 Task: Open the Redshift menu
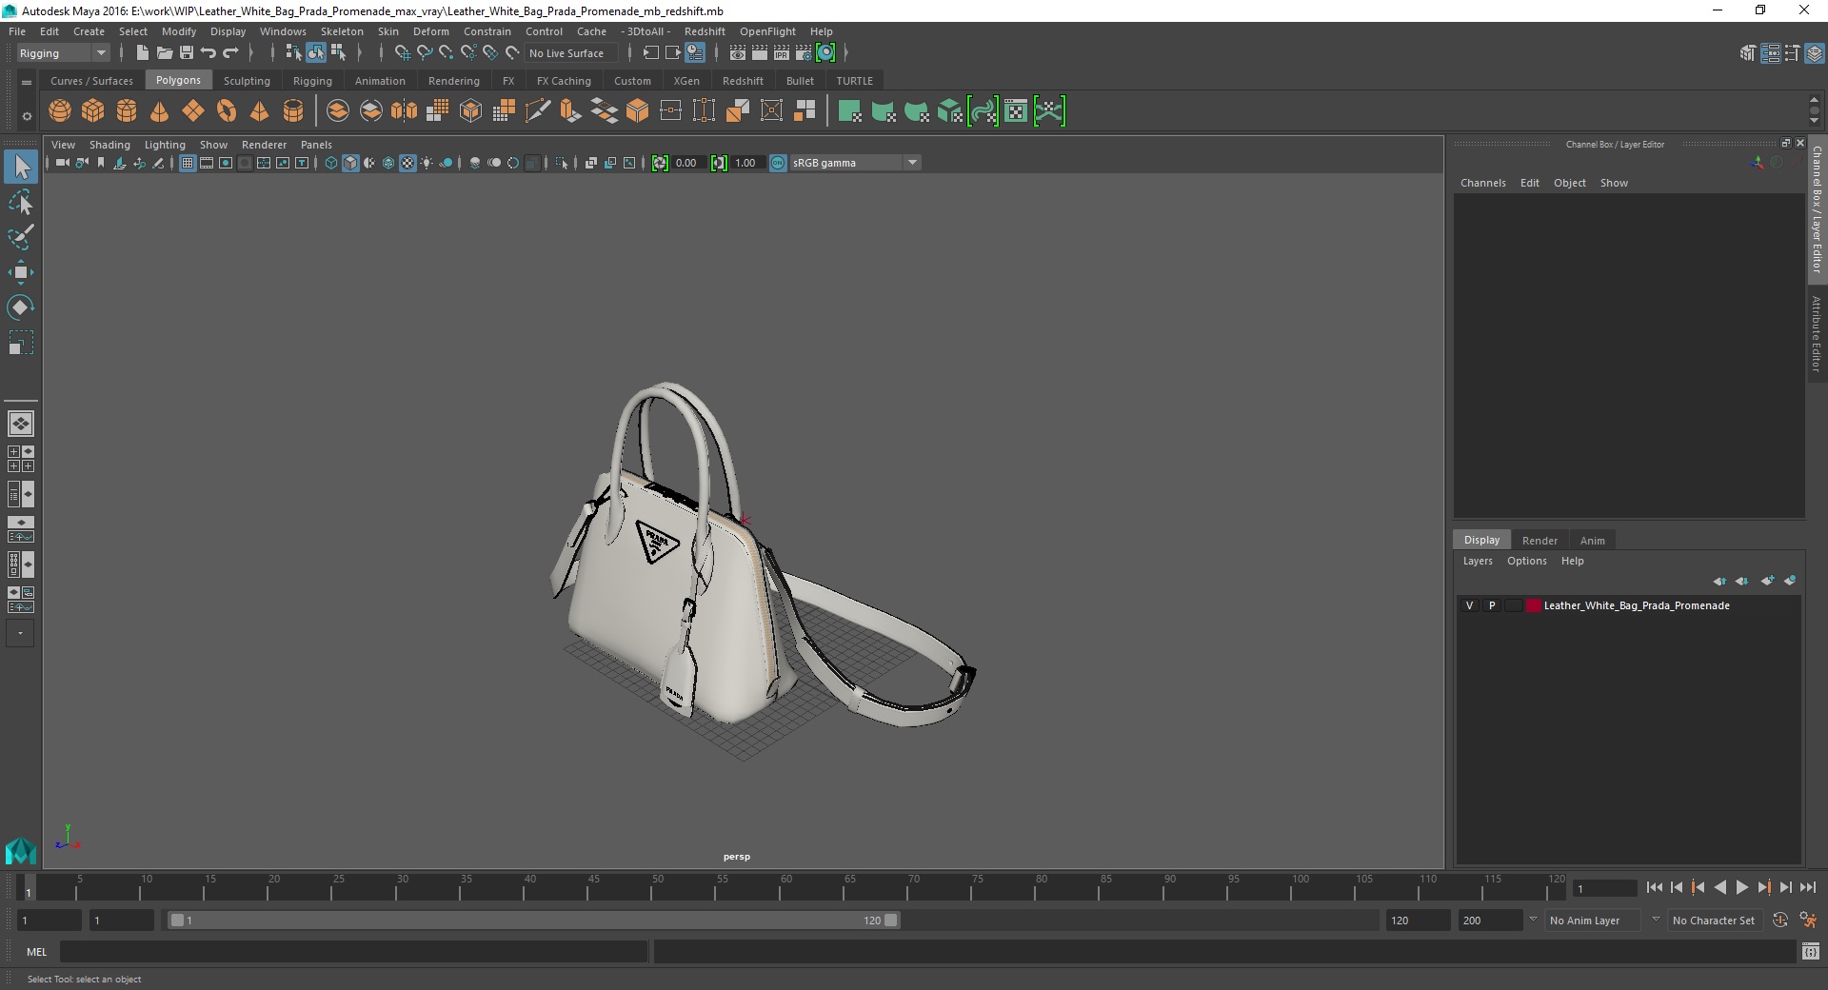click(x=705, y=31)
